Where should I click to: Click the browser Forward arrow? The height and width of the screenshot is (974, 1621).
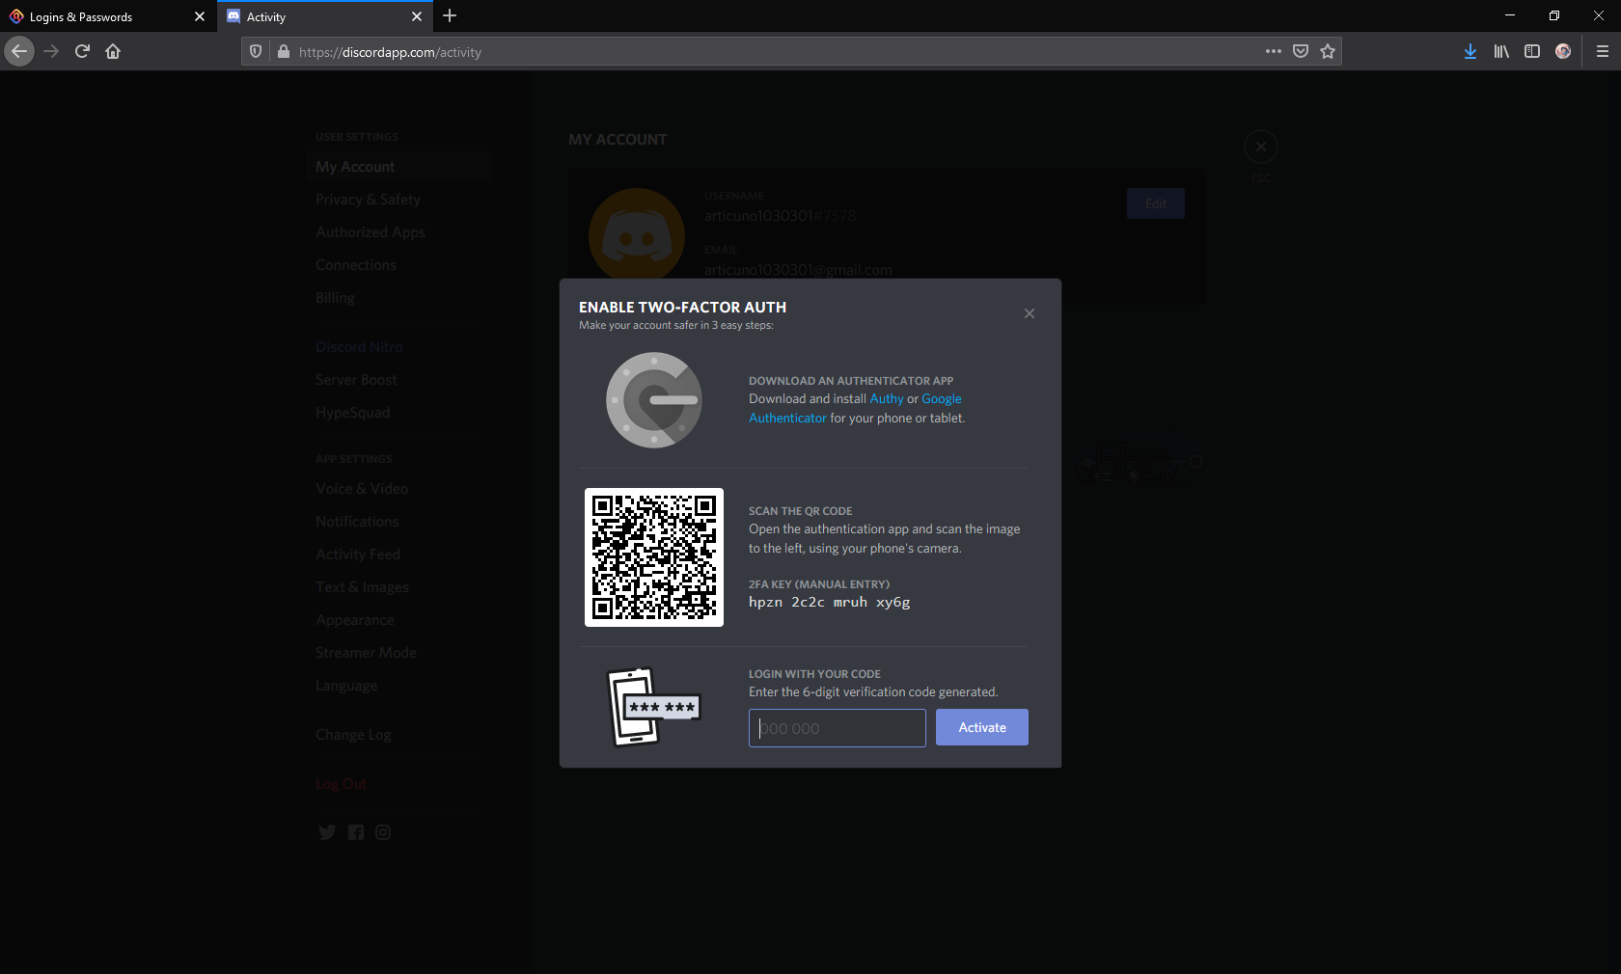(52, 51)
